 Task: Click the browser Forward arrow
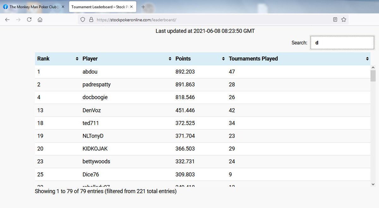coord(18,20)
